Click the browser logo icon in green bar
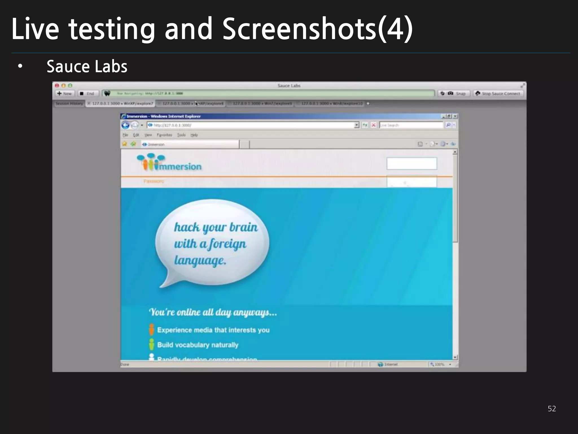This screenshot has height=434, width=578. [107, 93]
